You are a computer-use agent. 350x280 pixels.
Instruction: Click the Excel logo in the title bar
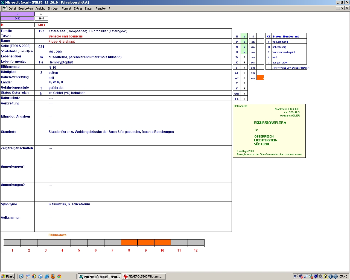[2, 2]
